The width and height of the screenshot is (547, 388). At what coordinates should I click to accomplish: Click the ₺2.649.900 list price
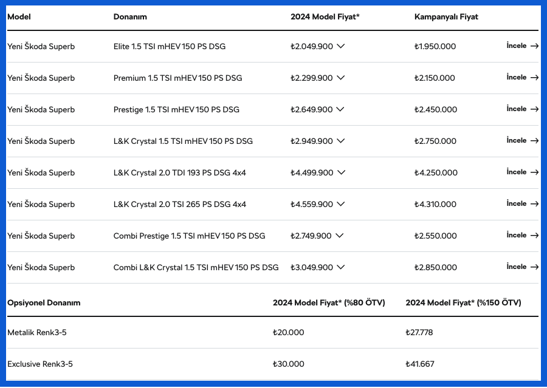pyautogui.click(x=312, y=109)
